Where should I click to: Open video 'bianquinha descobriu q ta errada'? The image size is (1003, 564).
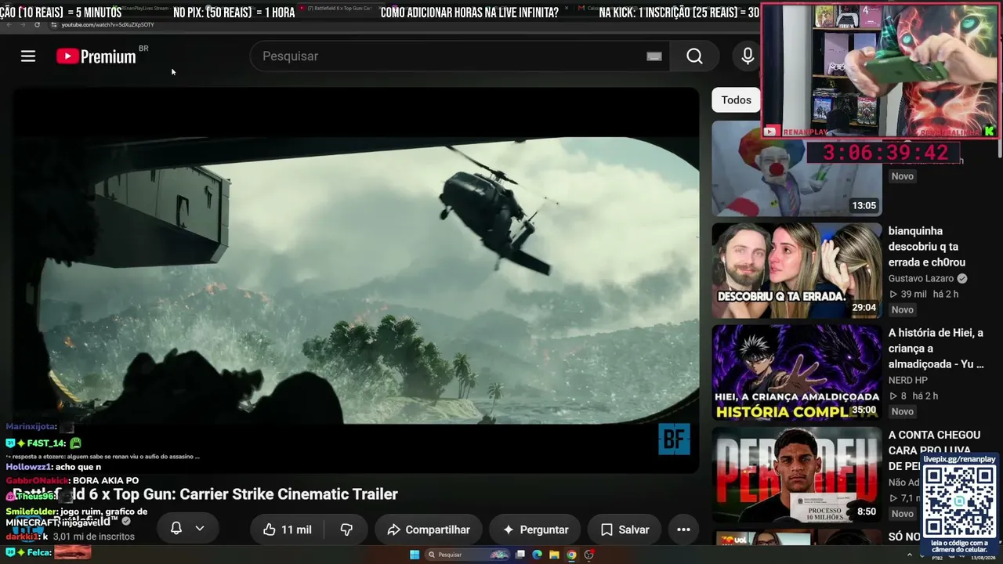(x=927, y=247)
